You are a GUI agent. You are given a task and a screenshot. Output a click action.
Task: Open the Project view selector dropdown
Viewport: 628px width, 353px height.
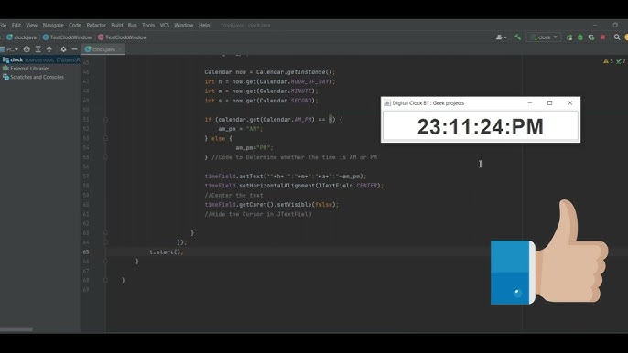tap(9, 49)
